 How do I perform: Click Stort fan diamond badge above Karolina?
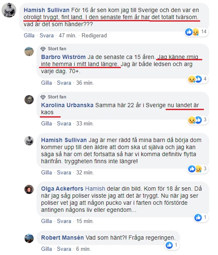point(43,97)
